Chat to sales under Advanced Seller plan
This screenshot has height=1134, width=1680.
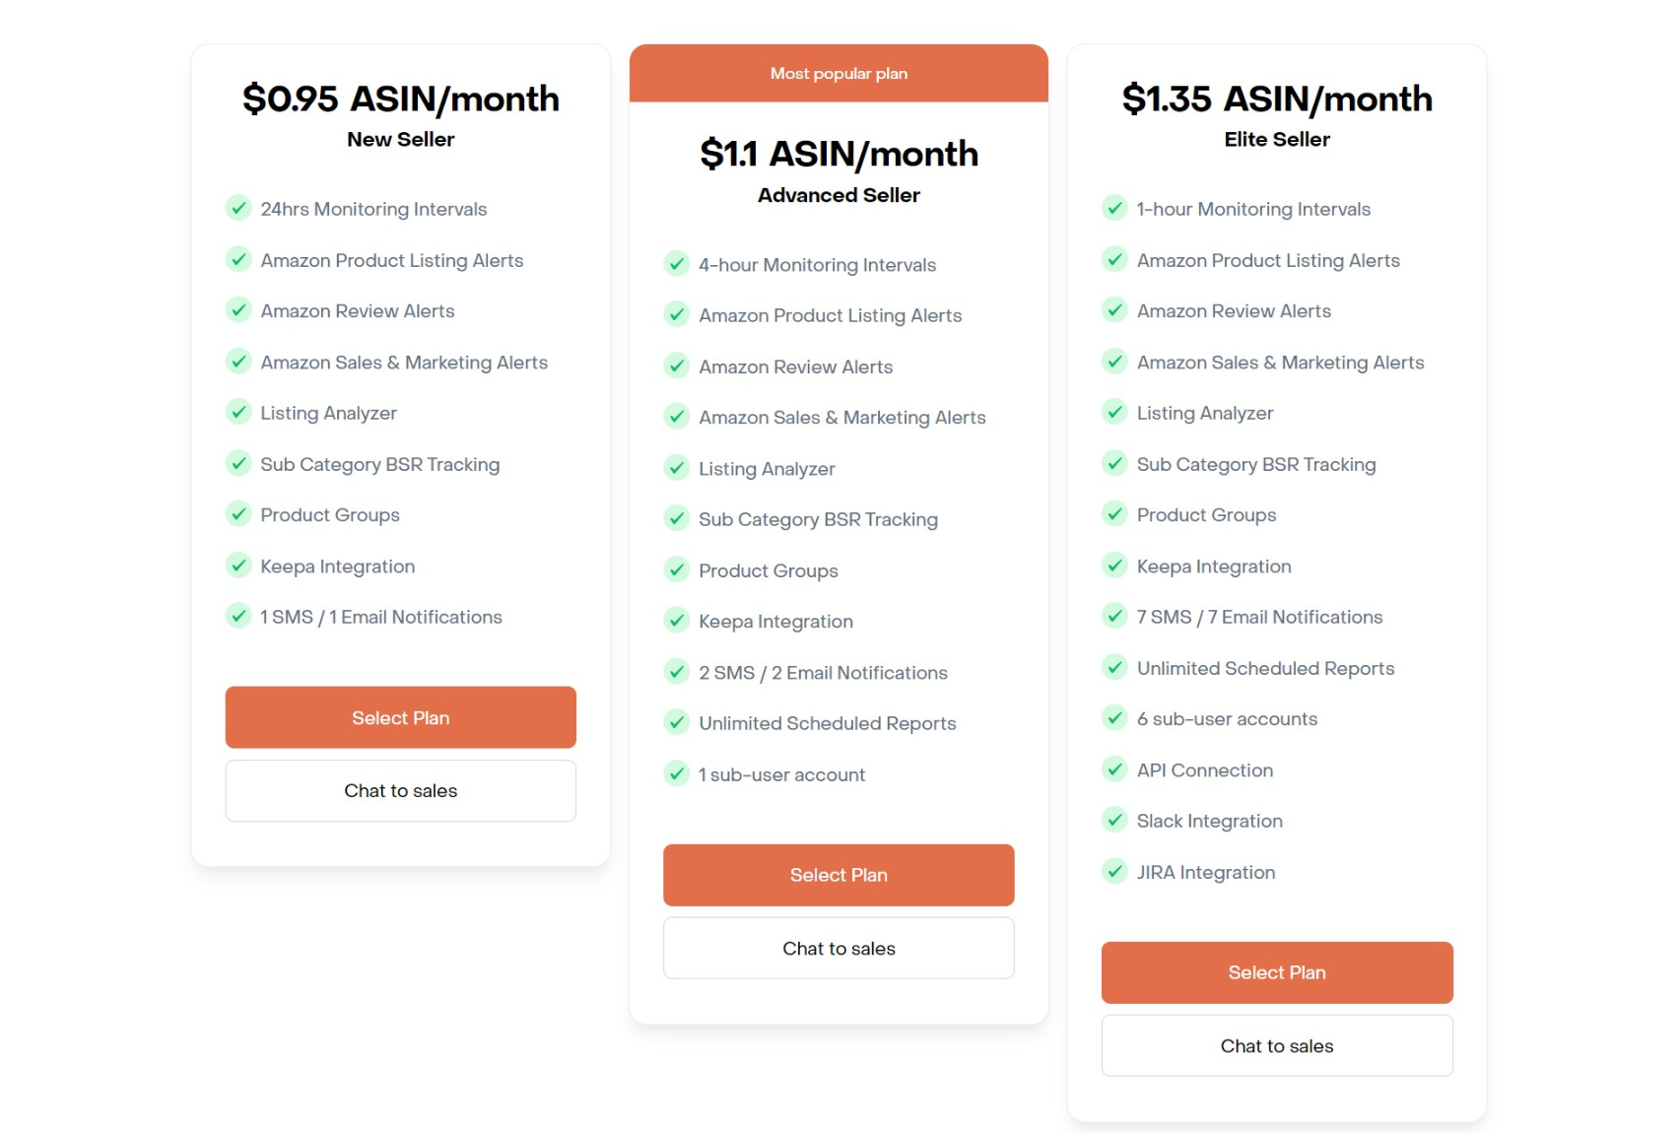[839, 948]
